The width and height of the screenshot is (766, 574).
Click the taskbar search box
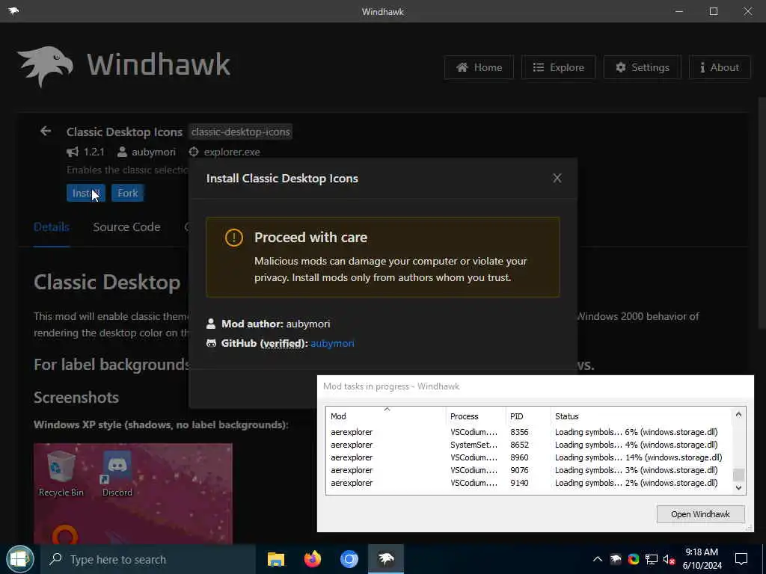148,559
